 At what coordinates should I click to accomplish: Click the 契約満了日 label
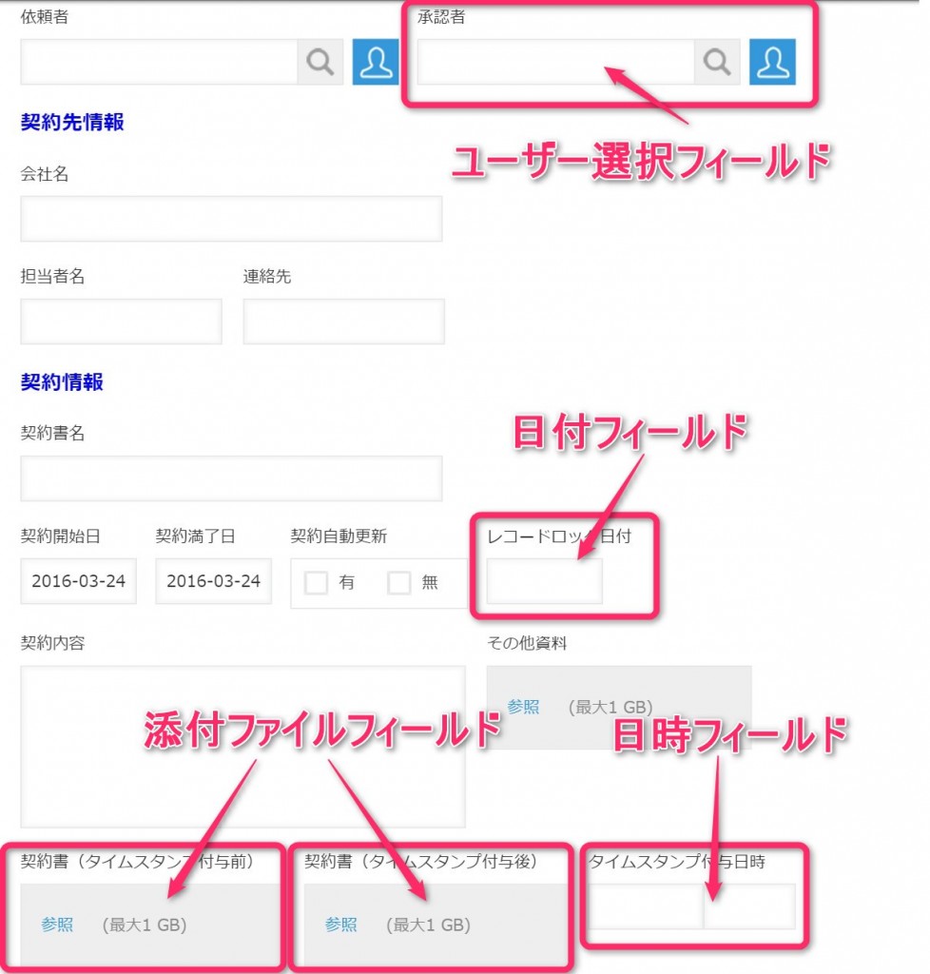click(196, 536)
